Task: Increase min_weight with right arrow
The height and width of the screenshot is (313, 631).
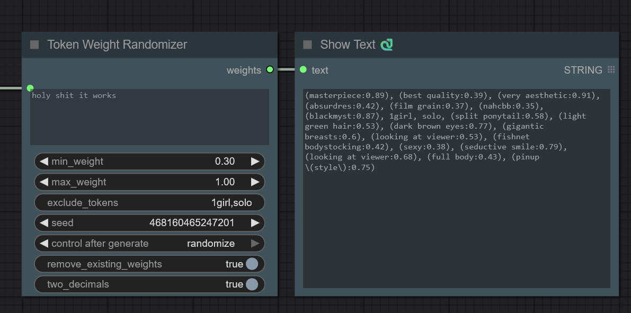Action: pos(255,162)
